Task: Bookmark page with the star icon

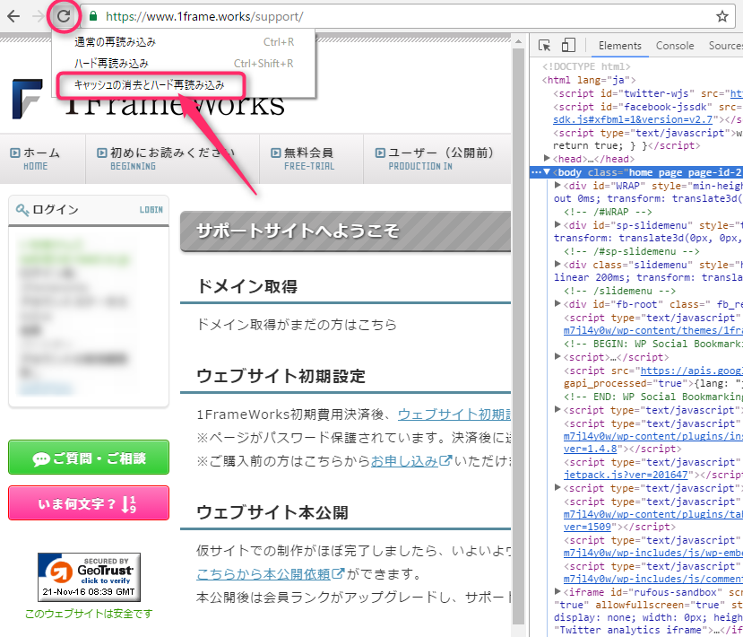Action: [x=722, y=17]
